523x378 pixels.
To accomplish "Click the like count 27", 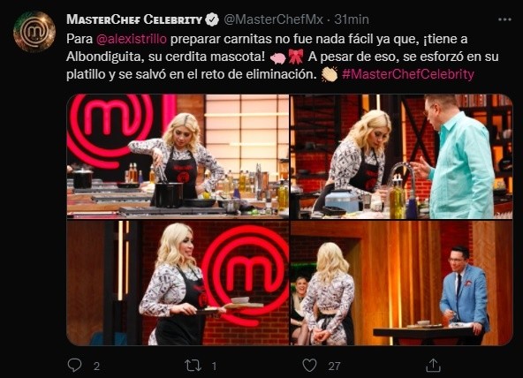I will [x=334, y=367].
